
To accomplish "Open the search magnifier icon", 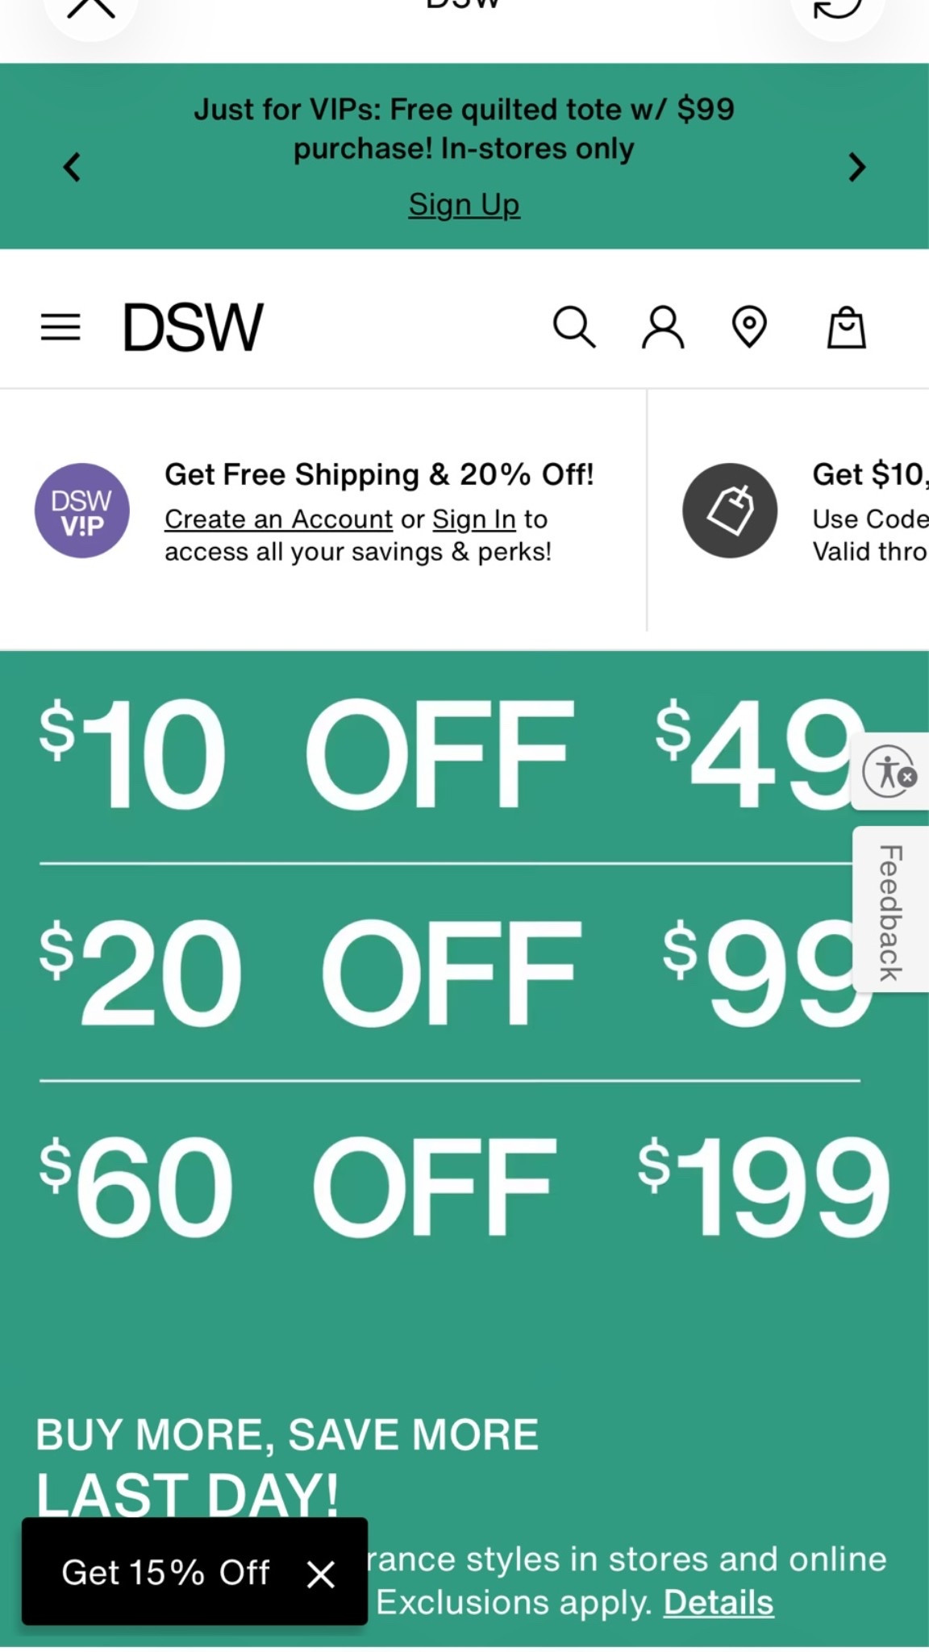I will [x=574, y=327].
